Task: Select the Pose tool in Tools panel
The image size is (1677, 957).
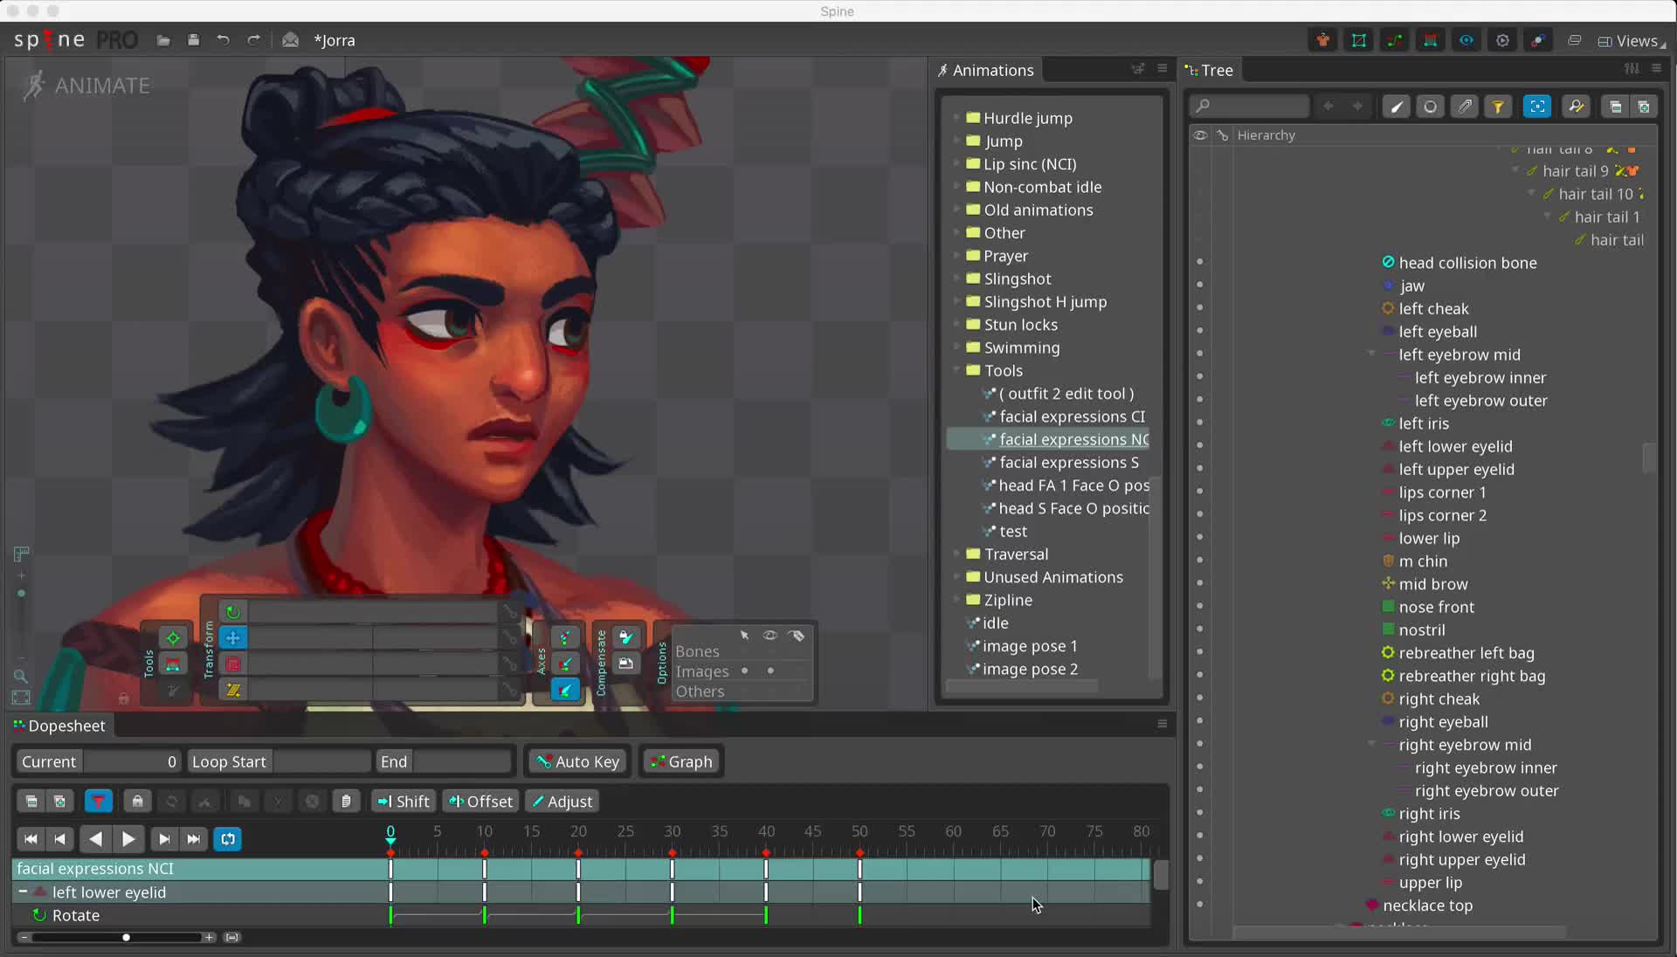Action: (x=173, y=638)
